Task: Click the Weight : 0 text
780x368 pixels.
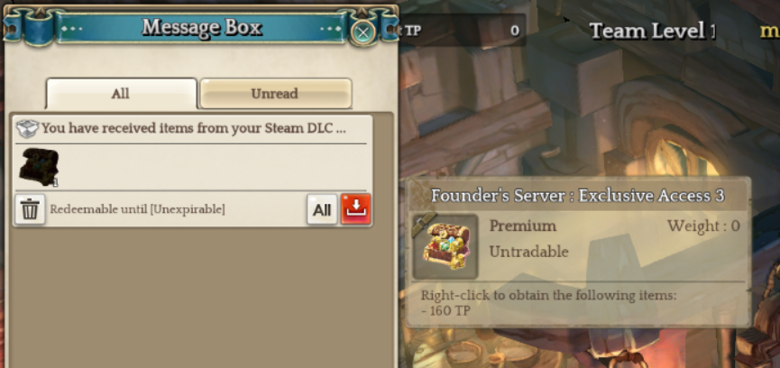Action: tap(703, 225)
